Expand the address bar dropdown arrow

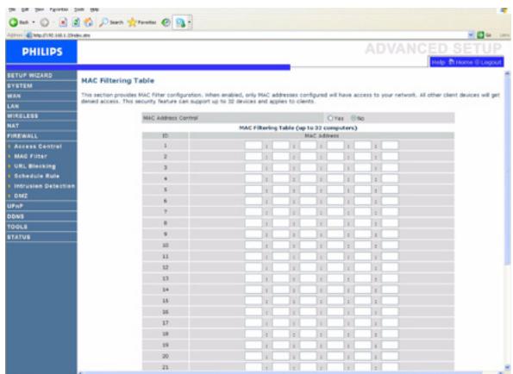point(471,35)
